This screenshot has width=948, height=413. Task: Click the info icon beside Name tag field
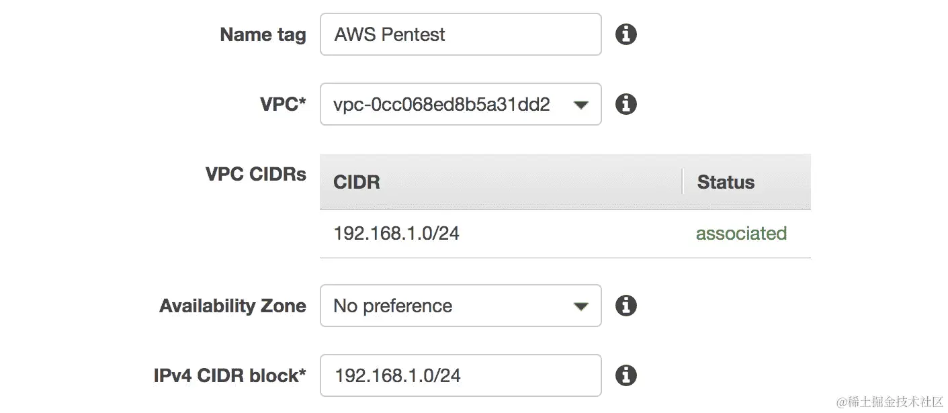(x=626, y=34)
